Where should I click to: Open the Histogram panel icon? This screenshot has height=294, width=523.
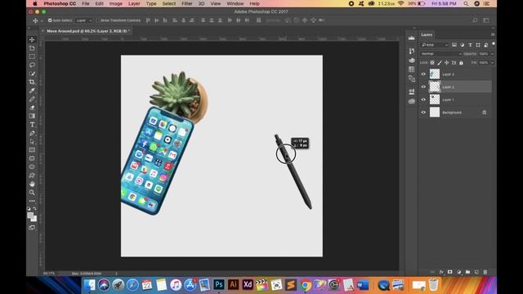click(412, 38)
